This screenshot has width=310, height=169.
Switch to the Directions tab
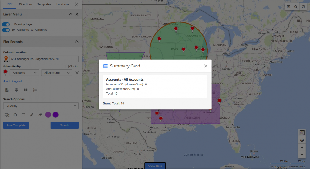coord(25,4)
